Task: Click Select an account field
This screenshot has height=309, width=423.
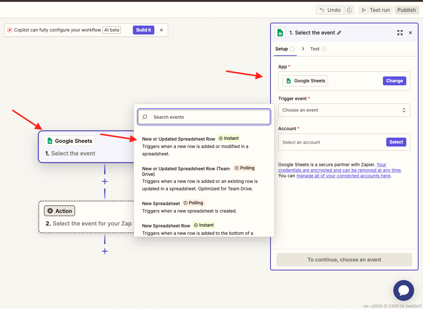Action: pos(344,142)
